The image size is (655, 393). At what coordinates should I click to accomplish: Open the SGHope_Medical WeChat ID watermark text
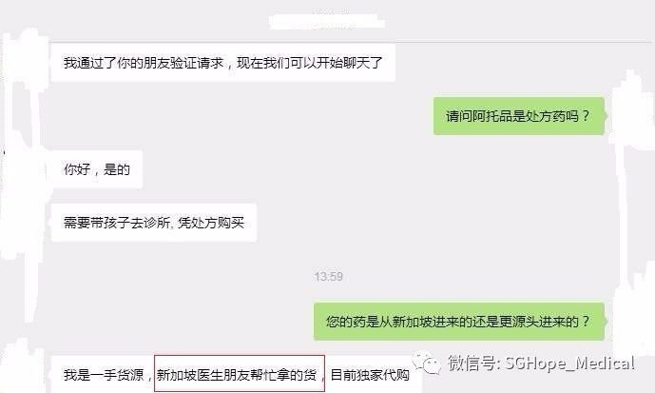(x=541, y=363)
